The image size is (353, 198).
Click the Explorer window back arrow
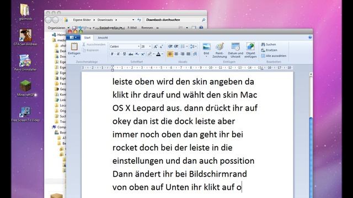49,20
